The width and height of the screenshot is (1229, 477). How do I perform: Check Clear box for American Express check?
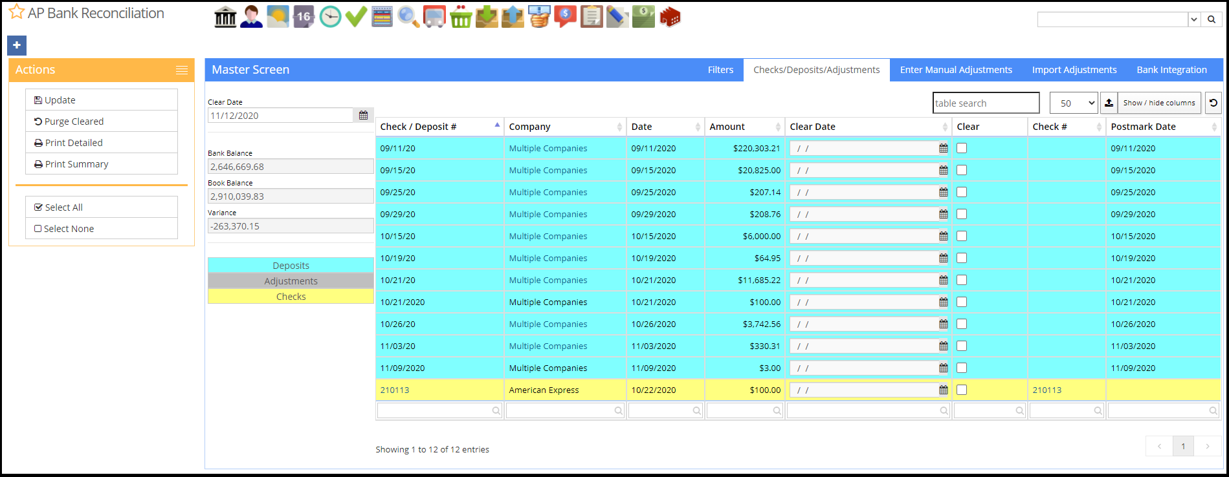coord(962,390)
